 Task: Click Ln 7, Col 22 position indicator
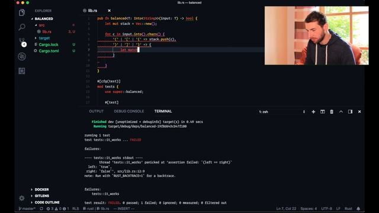point(286,209)
